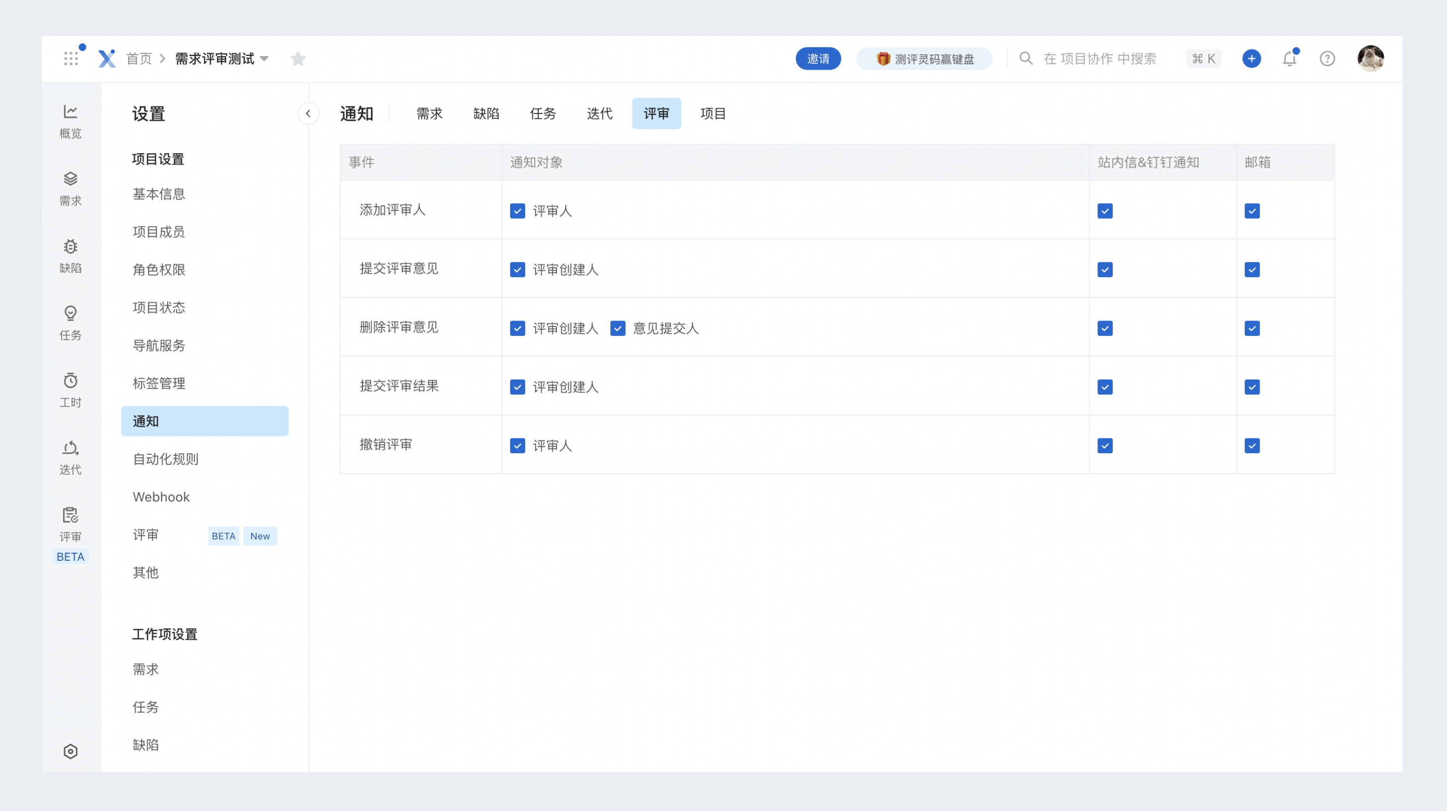This screenshot has width=1447, height=811.
Task: Toggle 站内信&钉钉通知 for 撤销评审
Action: coord(1105,446)
